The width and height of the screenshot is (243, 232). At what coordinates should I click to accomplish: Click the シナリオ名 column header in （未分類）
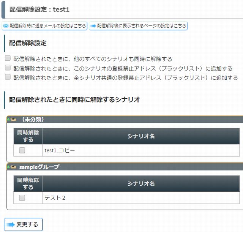pyautogui.click(x=141, y=136)
